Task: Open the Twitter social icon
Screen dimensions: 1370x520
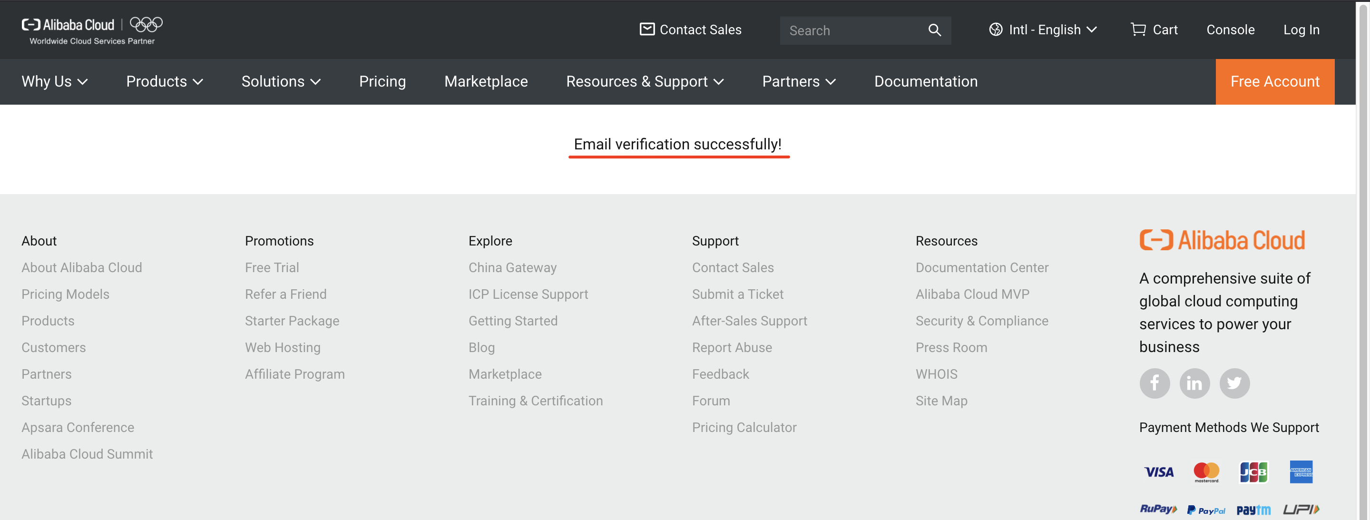Action: coord(1234,383)
